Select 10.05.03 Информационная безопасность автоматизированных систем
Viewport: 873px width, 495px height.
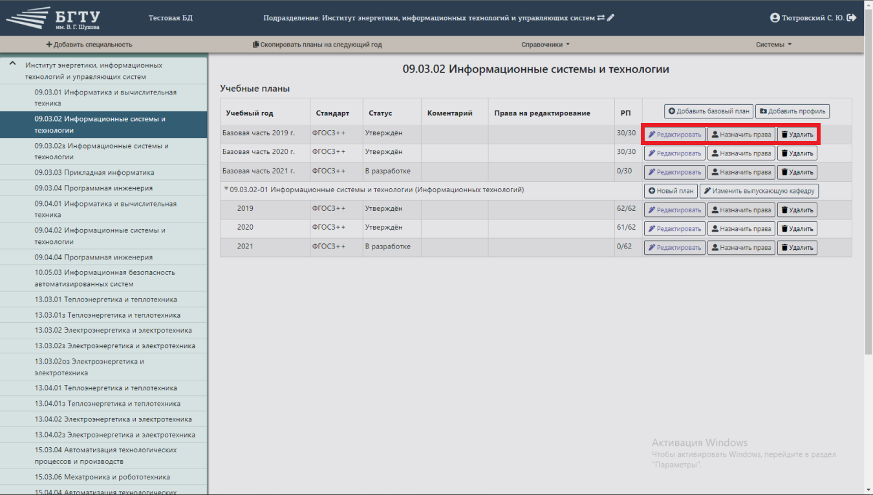[x=103, y=278]
